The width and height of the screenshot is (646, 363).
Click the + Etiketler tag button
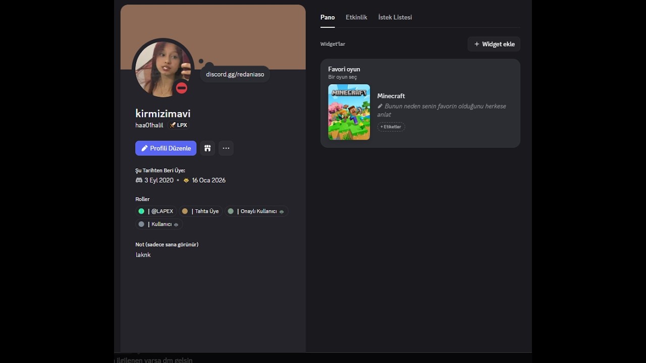point(391,127)
